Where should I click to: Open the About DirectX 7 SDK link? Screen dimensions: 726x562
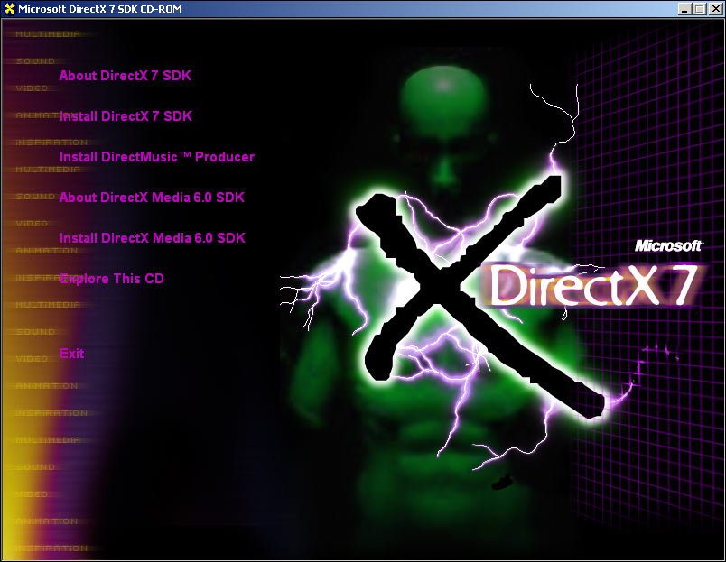click(x=125, y=76)
